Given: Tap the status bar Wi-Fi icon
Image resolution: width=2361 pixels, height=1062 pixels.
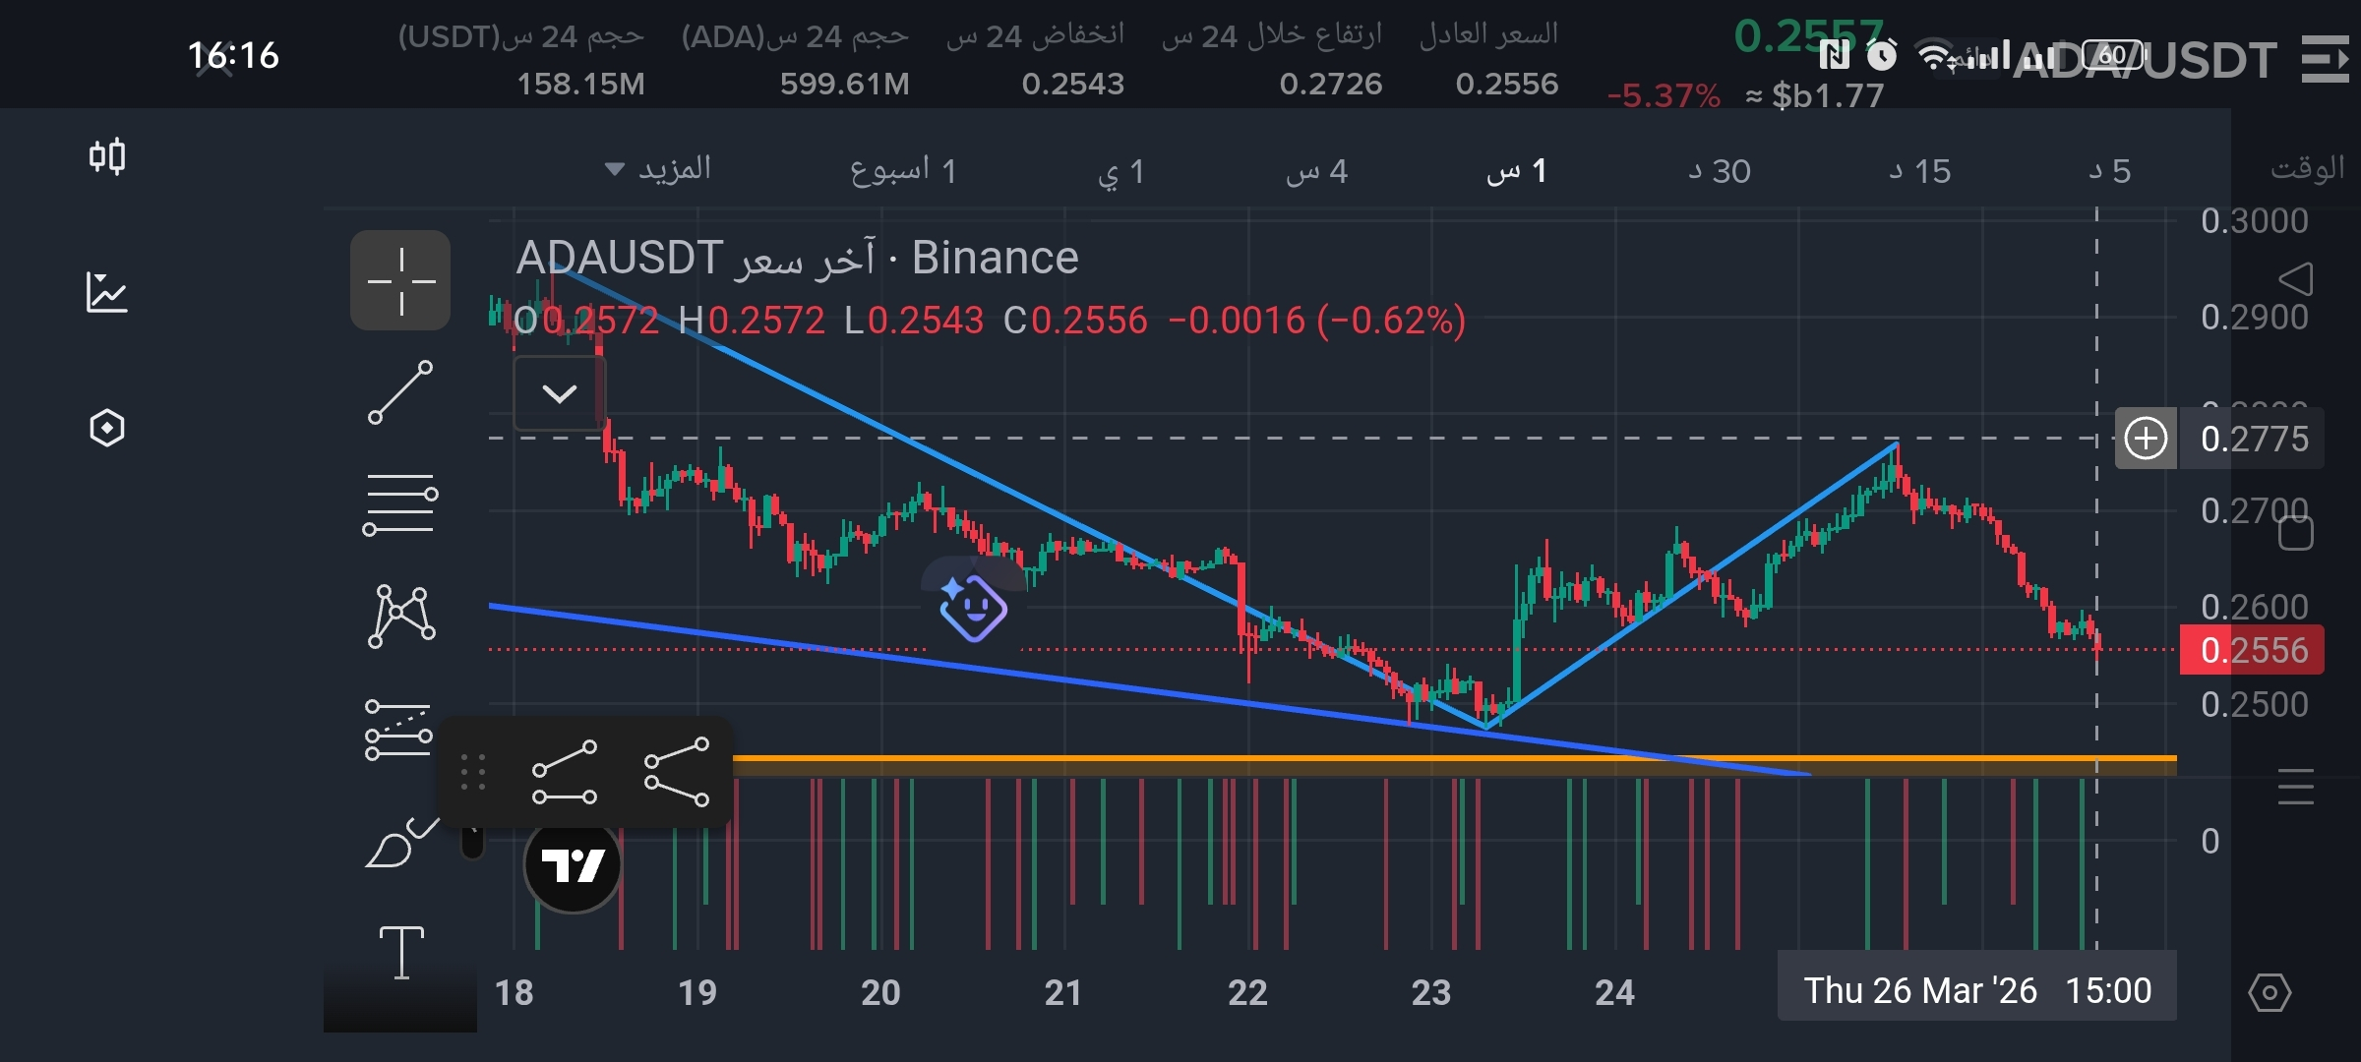Looking at the screenshot, I should [x=1934, y=56].
